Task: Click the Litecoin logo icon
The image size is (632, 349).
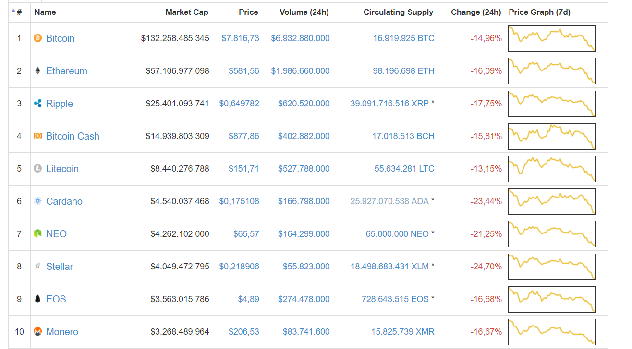Action: pyautogui.click(x=38, y=169)
